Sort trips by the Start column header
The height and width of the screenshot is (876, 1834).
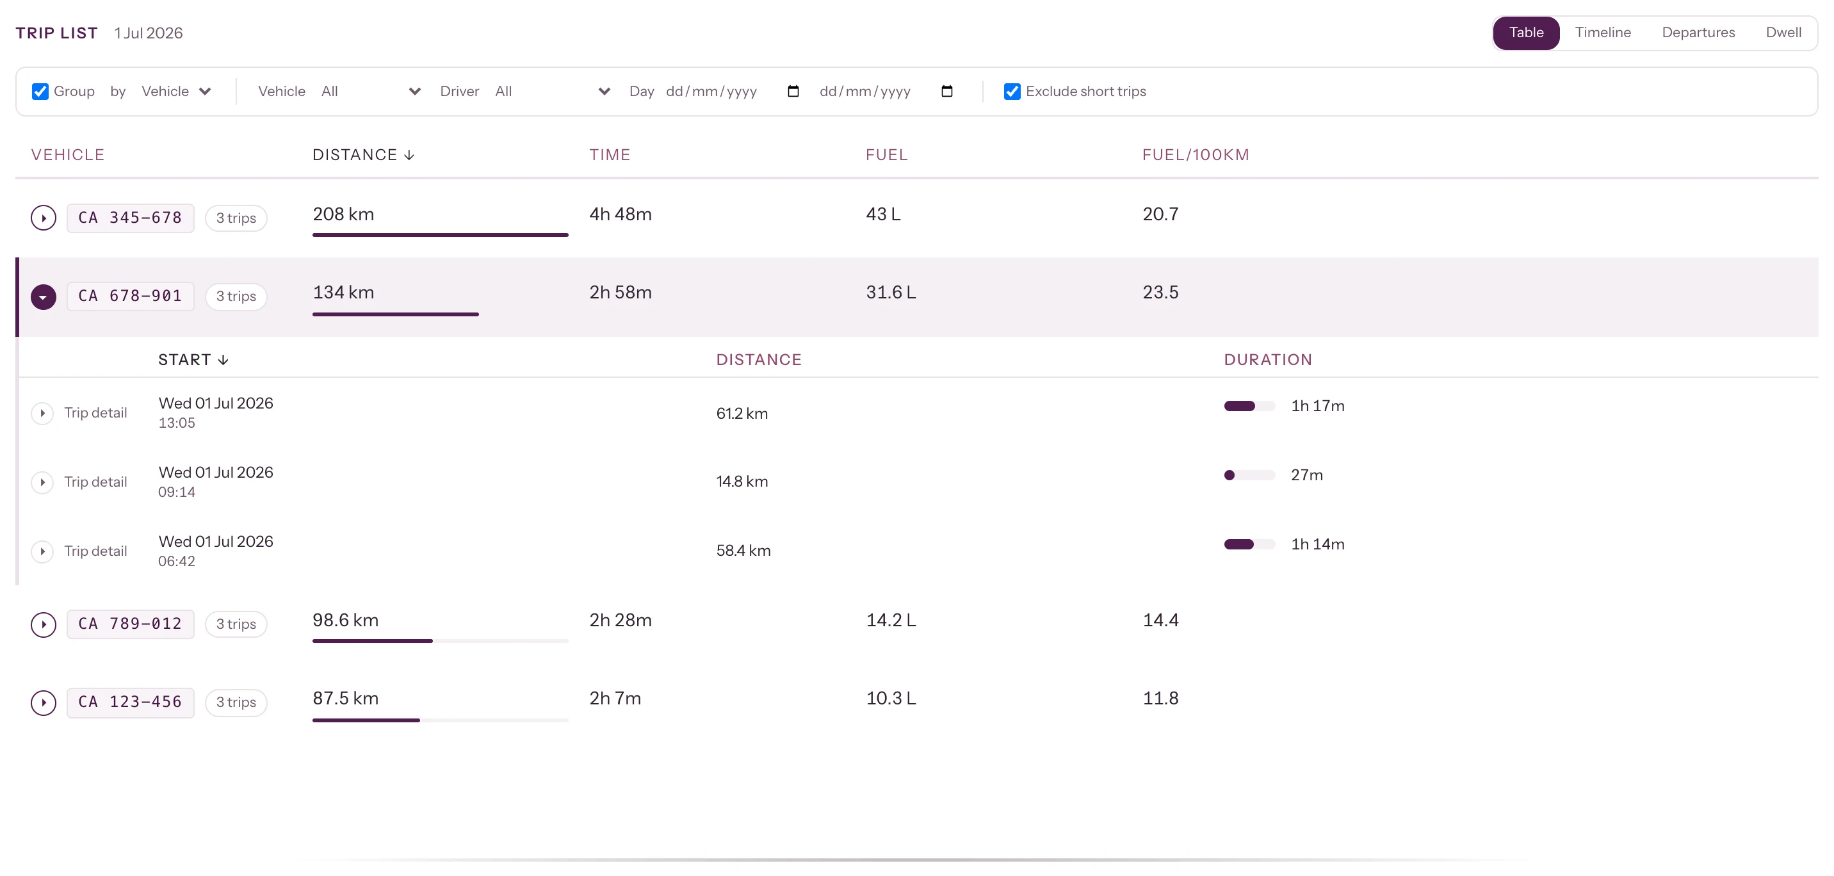click(x=193, y=360)
